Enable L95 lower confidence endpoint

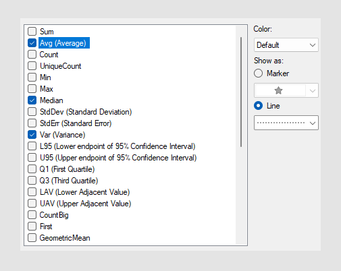tap(32, 146)
